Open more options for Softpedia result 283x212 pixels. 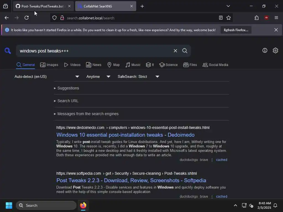click(212, 197)
